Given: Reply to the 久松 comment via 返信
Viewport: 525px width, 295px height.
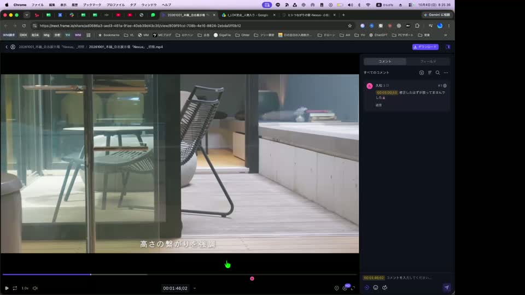Looking at the screenshot, I should [x=378, y=105].
